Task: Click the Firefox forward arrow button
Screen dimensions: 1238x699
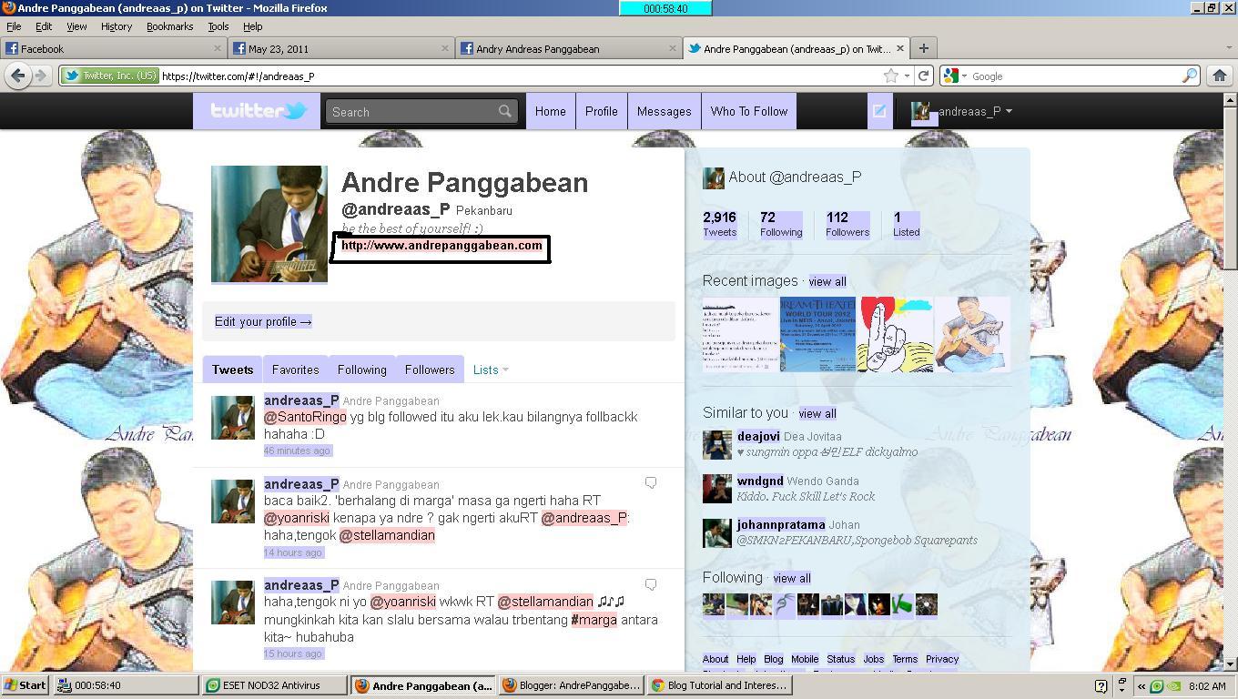Action: [41, 76]
